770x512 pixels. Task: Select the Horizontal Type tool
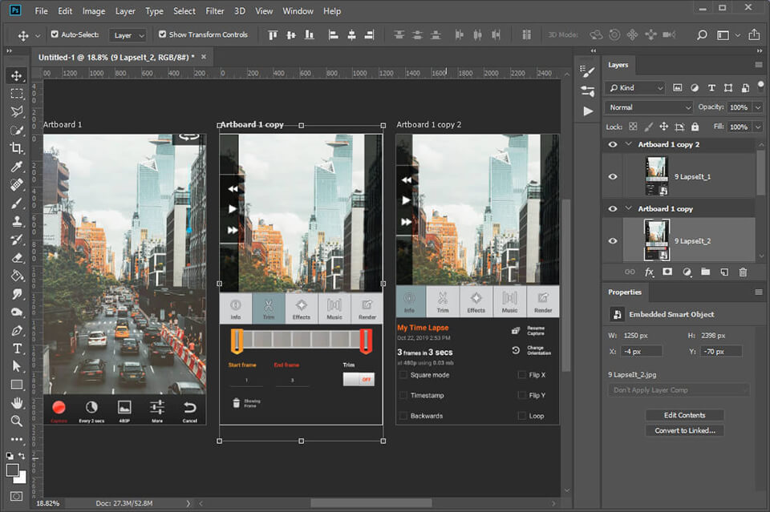point(17,349)
